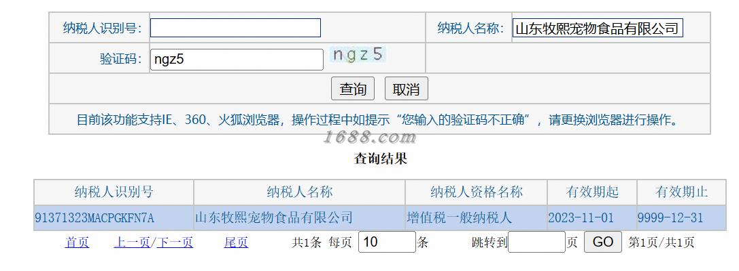
Task: Click the GO button
Action: point(603,242)
